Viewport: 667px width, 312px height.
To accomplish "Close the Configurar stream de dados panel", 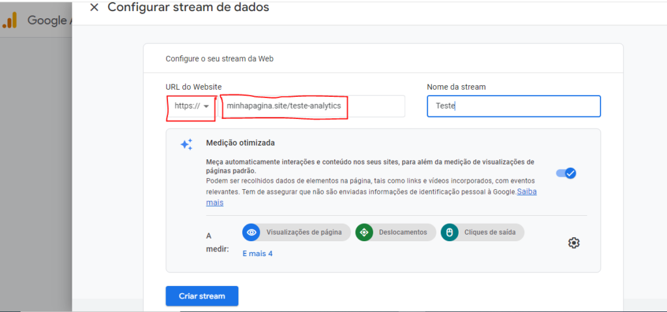I will coord(94,8).
